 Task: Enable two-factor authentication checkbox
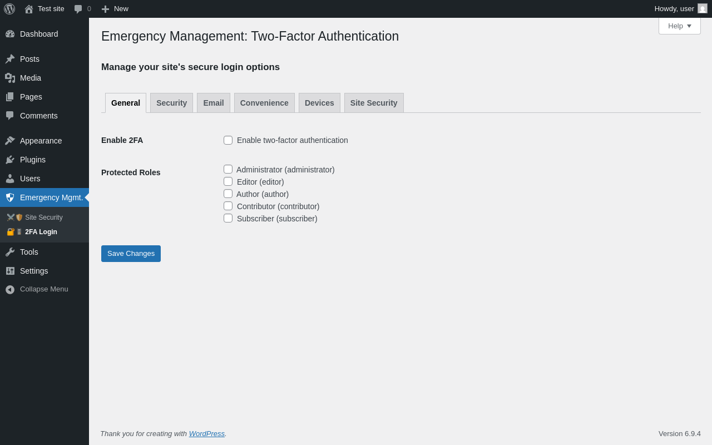click(228, 140)
